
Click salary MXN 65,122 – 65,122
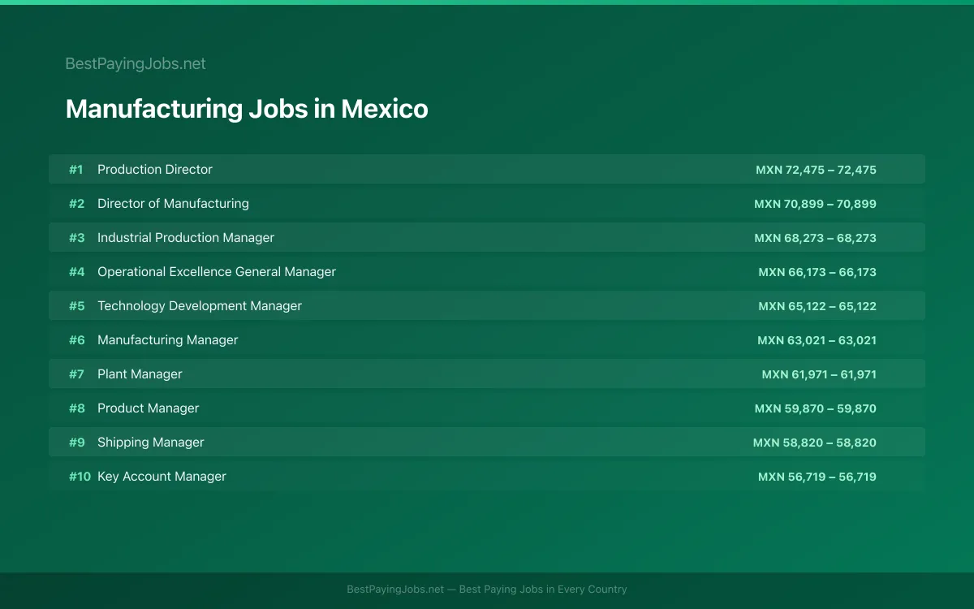coord(817,306)
